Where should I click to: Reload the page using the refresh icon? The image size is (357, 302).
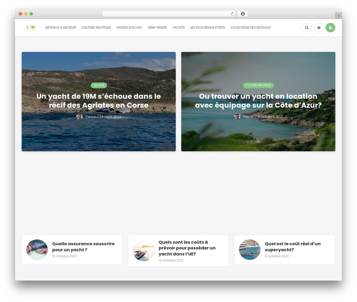click(232, 14)
